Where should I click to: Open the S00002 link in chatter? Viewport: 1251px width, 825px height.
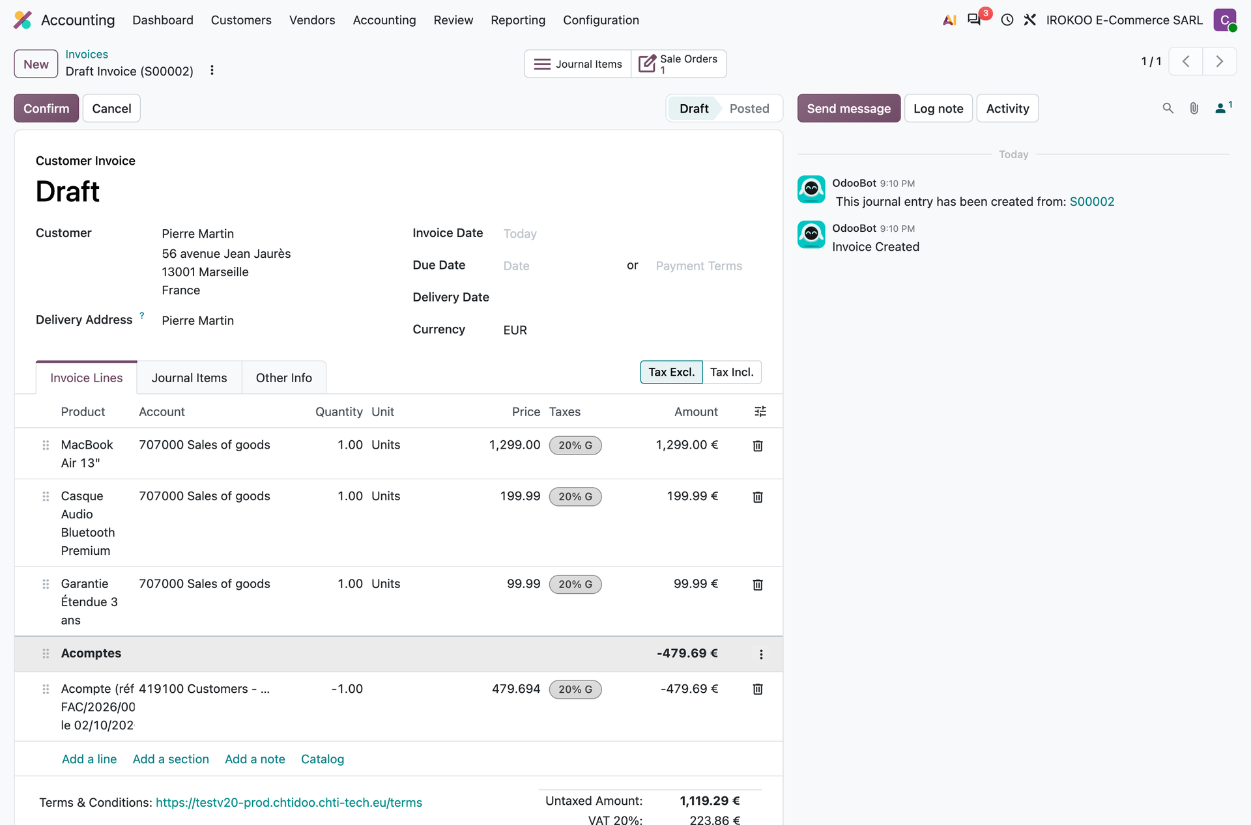(1092, 202)
